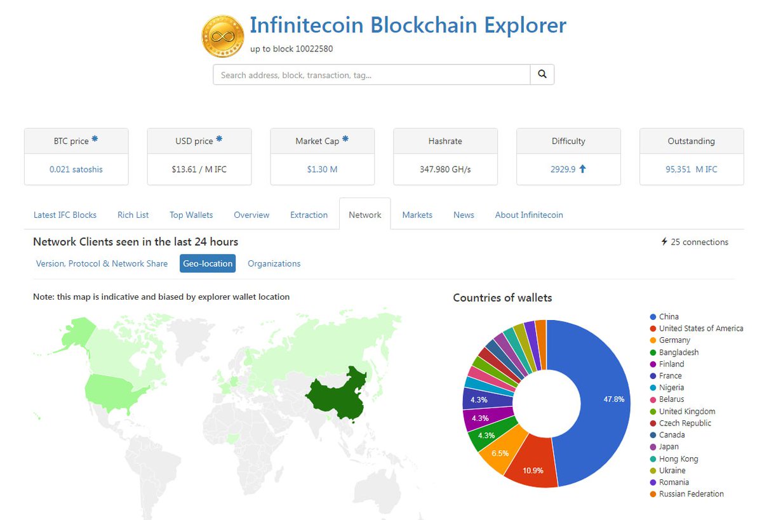Click the 2929.9 difficulty value link
The height and width of the screenshot is (520, 762).
coord(563,170)
